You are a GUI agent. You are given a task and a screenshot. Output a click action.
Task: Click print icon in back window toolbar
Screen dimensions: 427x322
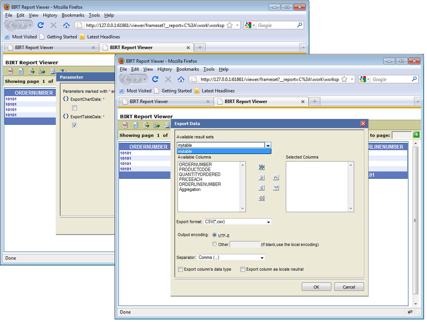52,71
